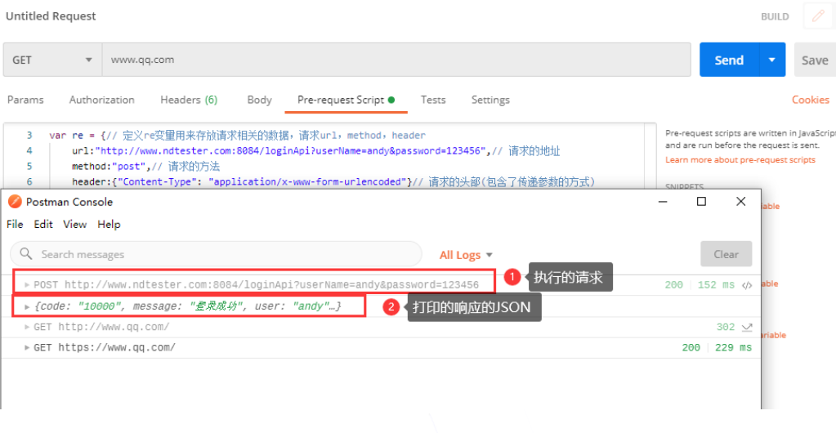Open the GET method dropdown
This screenshot has height=433, width=836.
pos(52,60)
